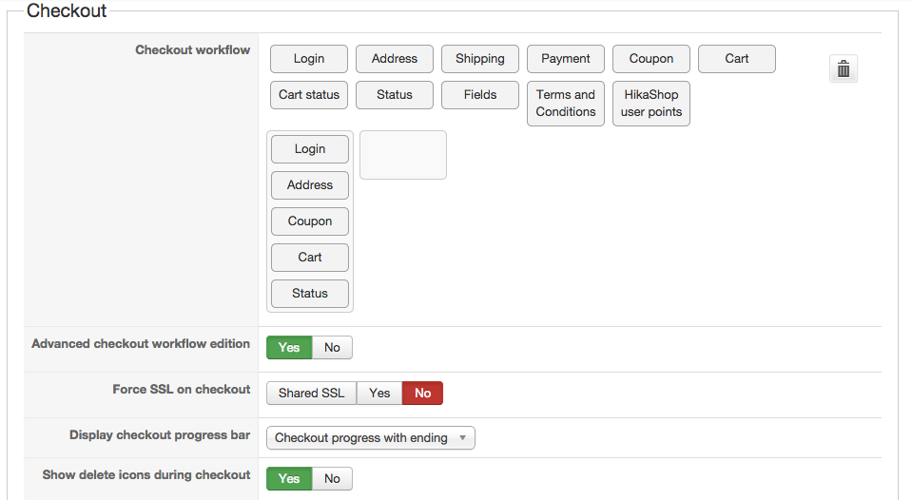This screenshot has width=912, height=500.
Task: Click the HikaShop user points block
Action: pos(651,104)
